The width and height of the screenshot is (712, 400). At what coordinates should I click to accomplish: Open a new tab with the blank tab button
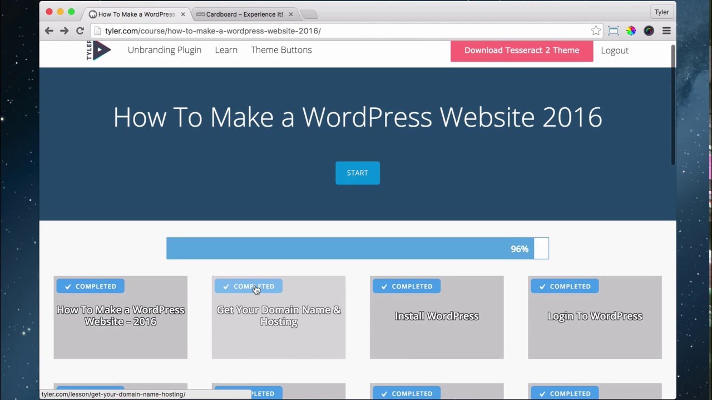[309, 14]
